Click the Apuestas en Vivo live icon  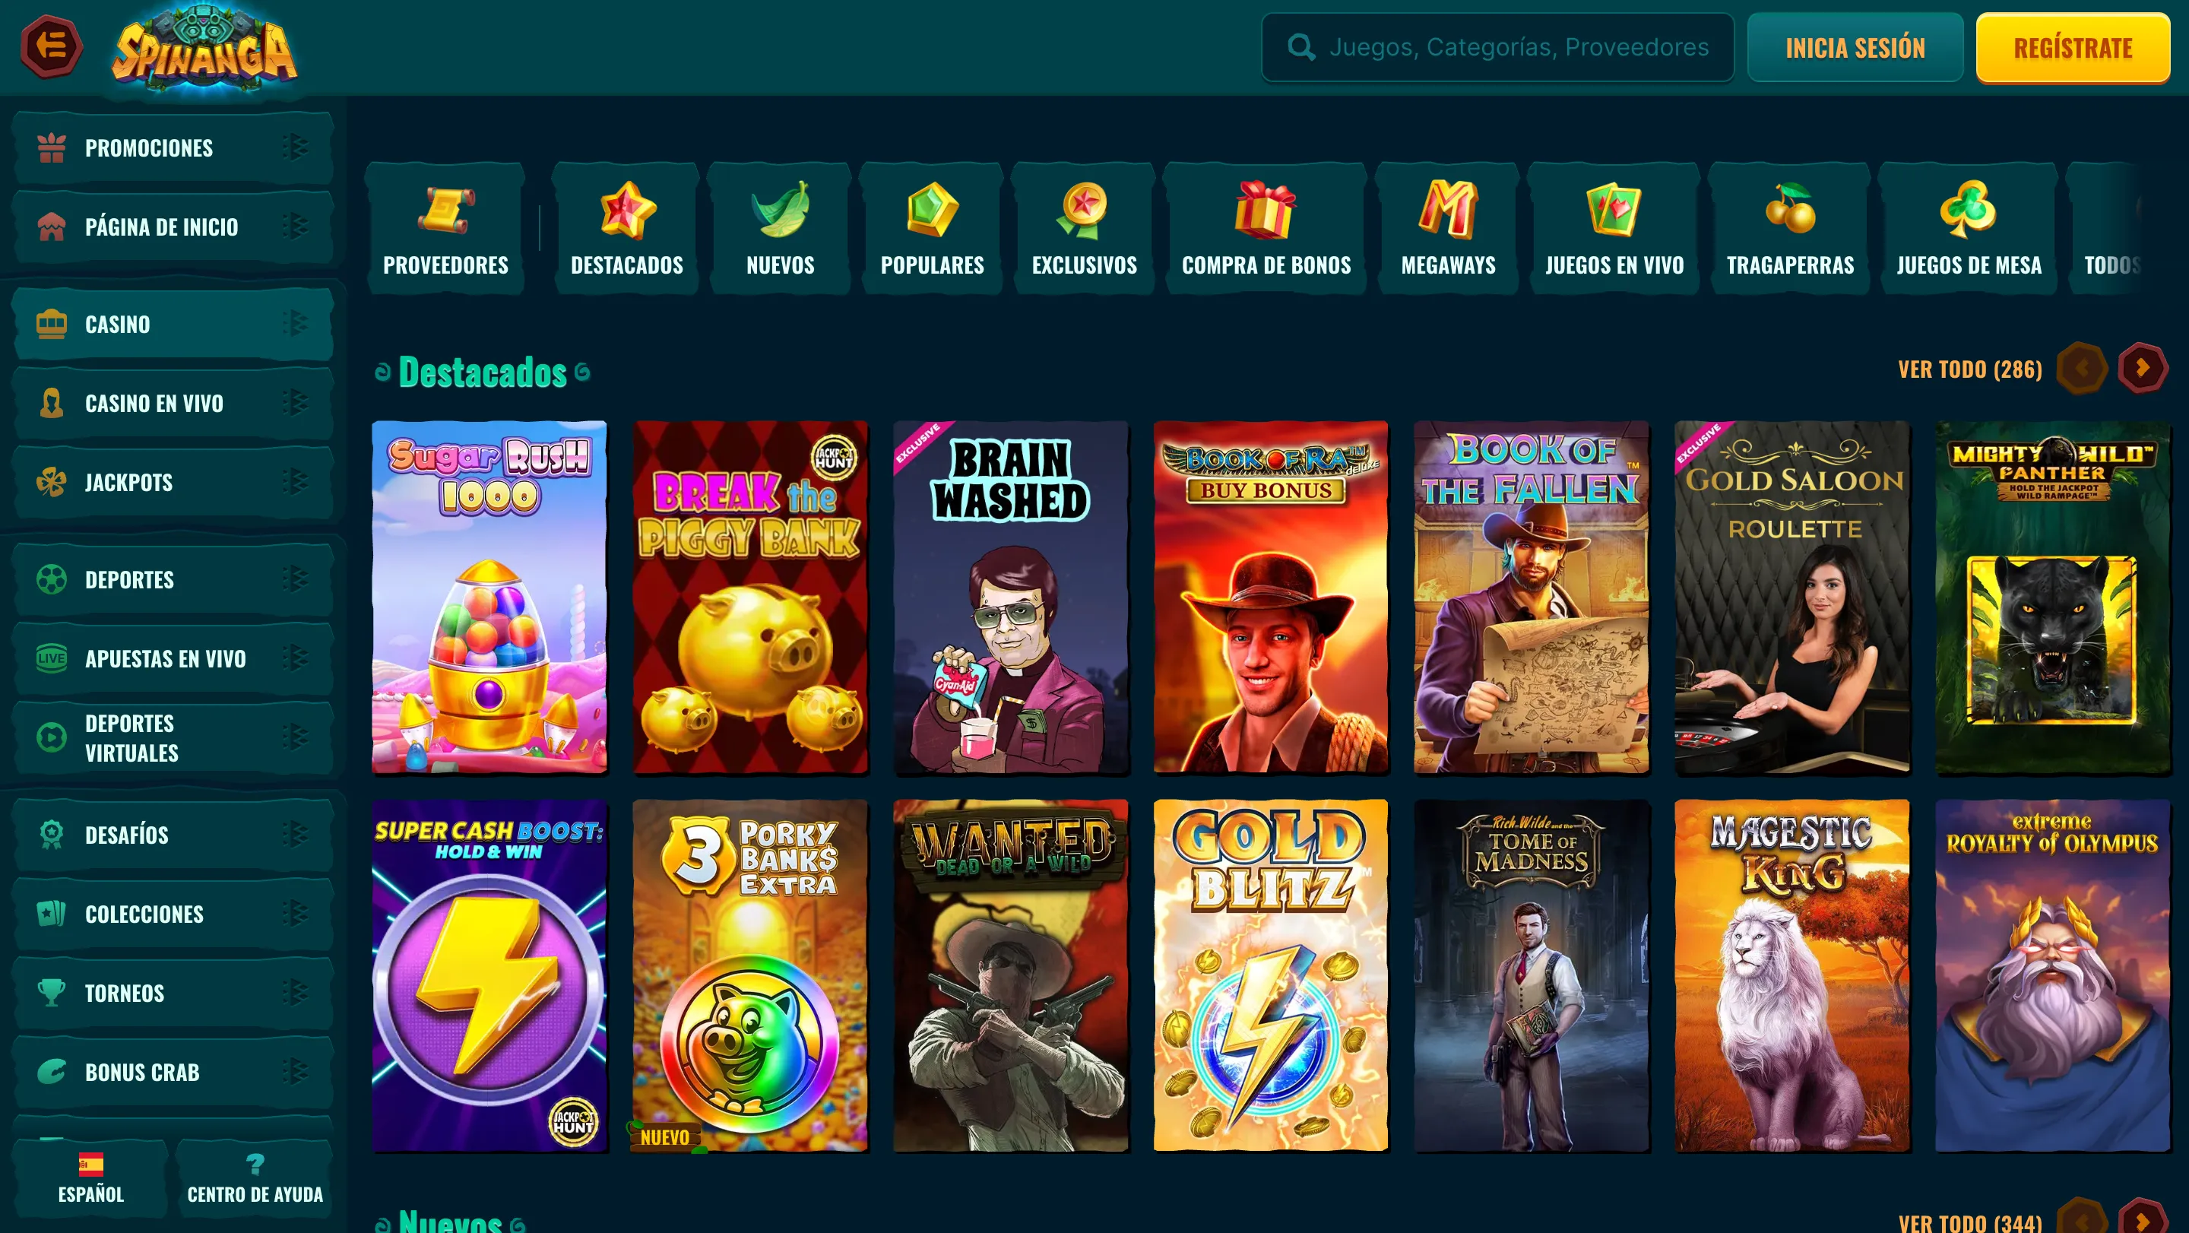(x=52, y=658)
